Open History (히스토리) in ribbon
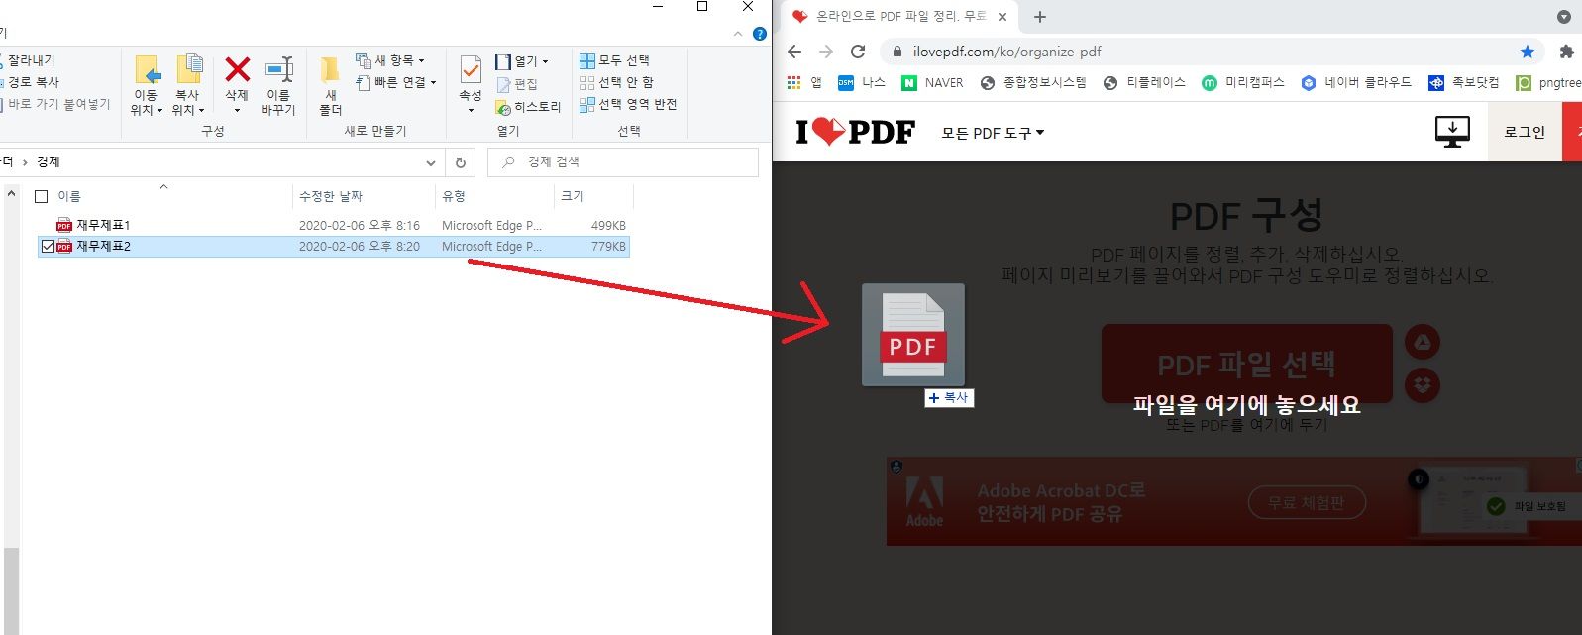The height and width of the screenshot is (635, 1582). (x=529, y=107)
